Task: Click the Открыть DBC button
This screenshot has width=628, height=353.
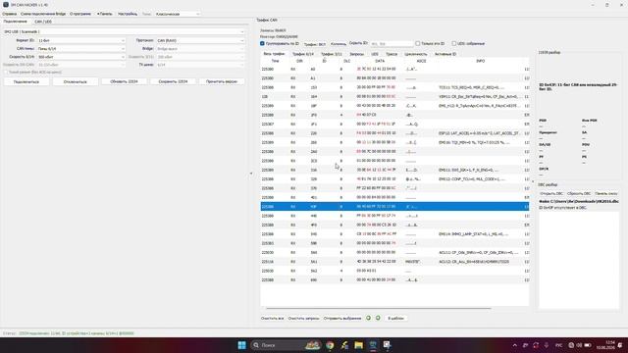Action: [551, 194]
